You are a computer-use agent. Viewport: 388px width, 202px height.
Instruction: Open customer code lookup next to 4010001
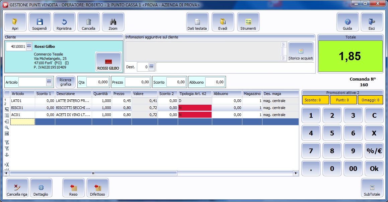click(29, 46)
